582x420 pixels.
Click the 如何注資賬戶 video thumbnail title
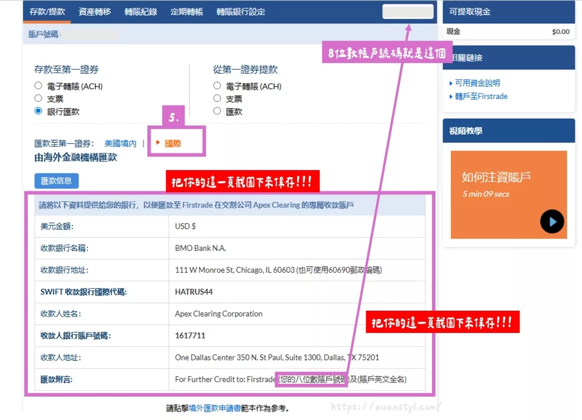[496, 177]
